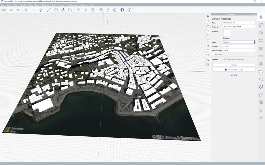
Task: Open the Design Tools menu
Action: coord(34,5)
